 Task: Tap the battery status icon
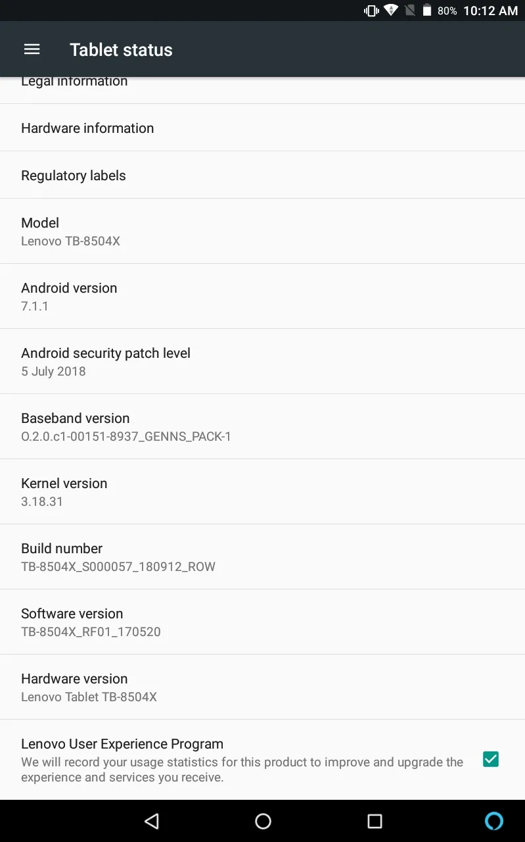(x=427, y=11)
